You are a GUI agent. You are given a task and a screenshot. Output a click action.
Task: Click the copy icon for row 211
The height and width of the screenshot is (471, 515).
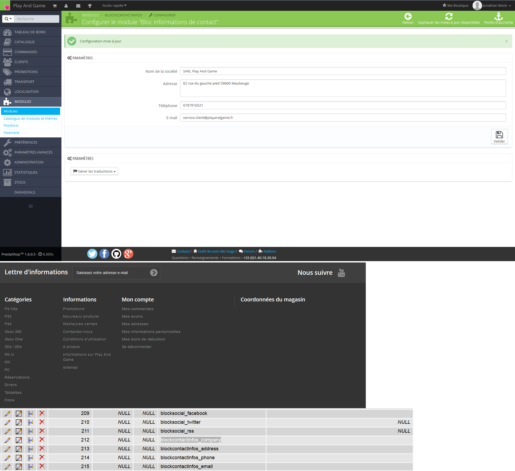30,431
